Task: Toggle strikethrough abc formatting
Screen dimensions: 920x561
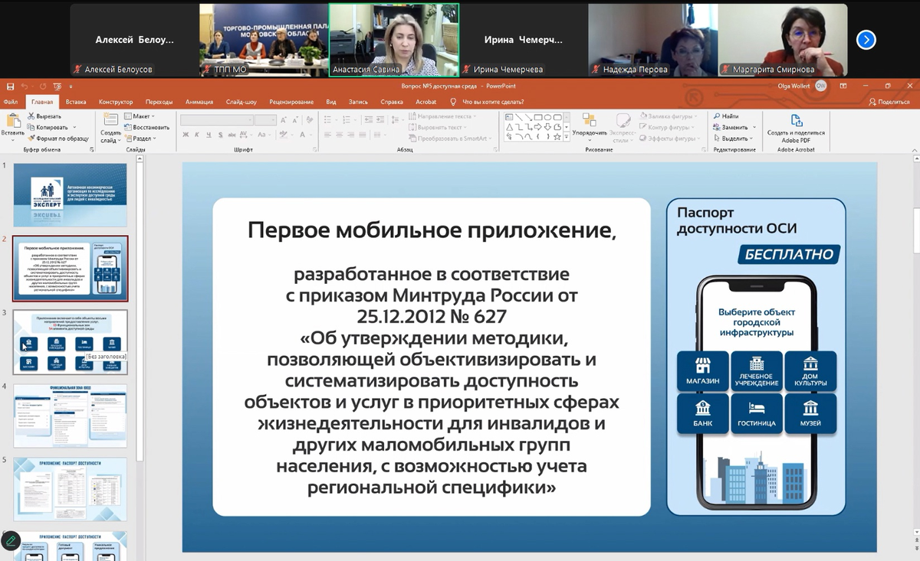Action: 232,135
